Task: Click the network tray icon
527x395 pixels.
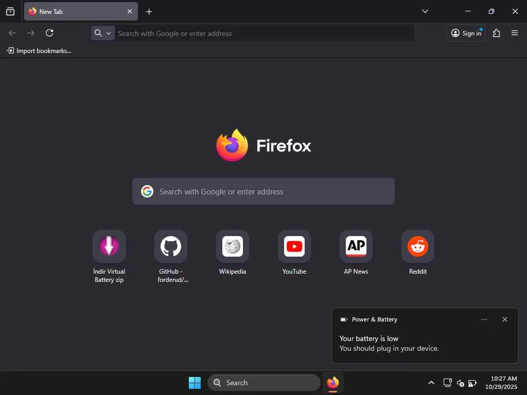Action: 447,383
